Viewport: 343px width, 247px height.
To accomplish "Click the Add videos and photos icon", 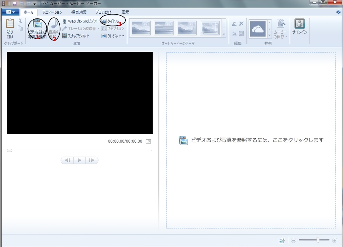I will [37, 24].
